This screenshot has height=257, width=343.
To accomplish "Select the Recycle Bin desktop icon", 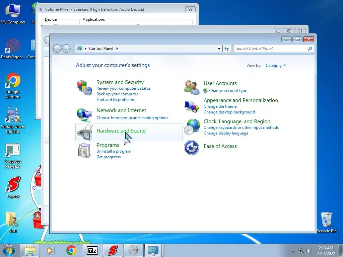I will [327, 222].
